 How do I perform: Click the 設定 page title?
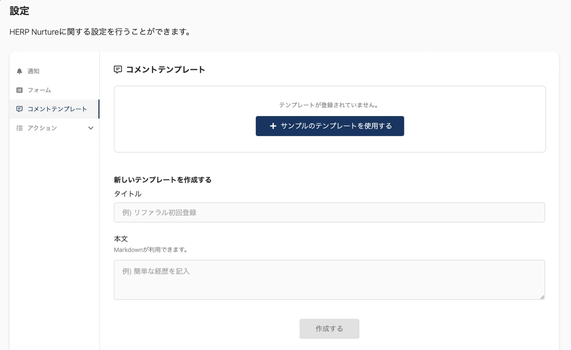point(19,11)
